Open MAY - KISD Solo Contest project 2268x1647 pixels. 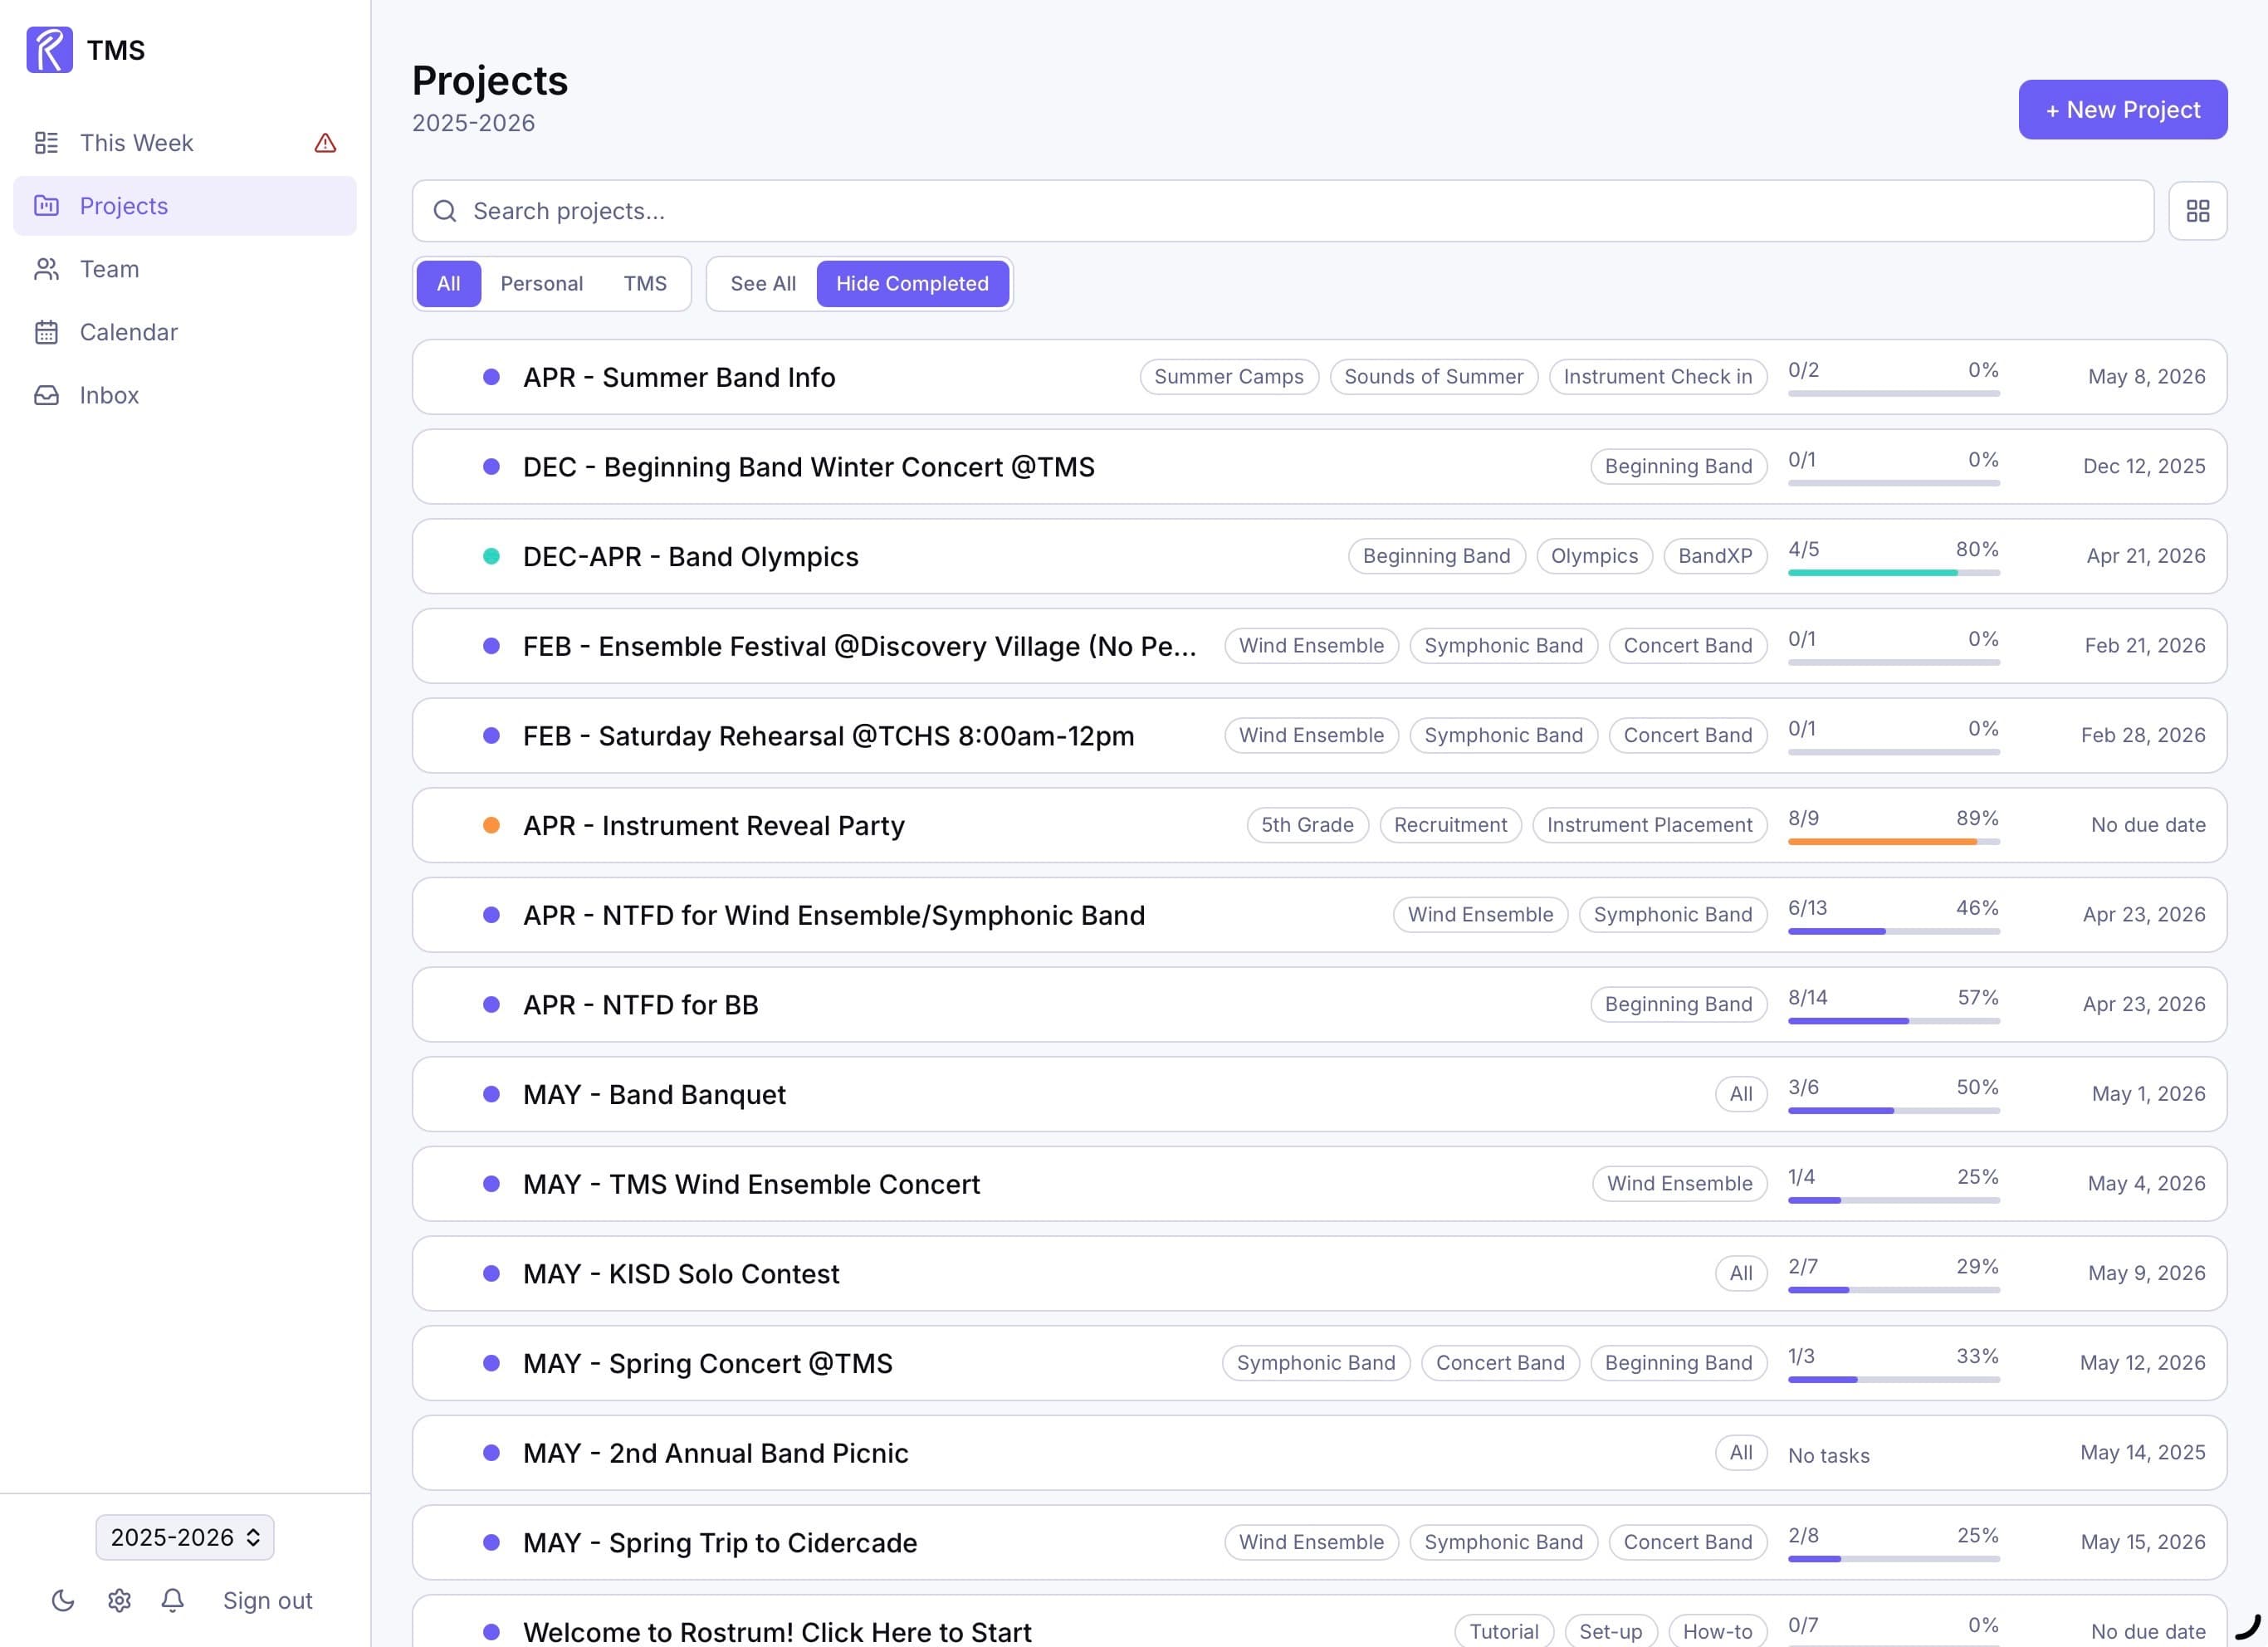(1319, 1273)
